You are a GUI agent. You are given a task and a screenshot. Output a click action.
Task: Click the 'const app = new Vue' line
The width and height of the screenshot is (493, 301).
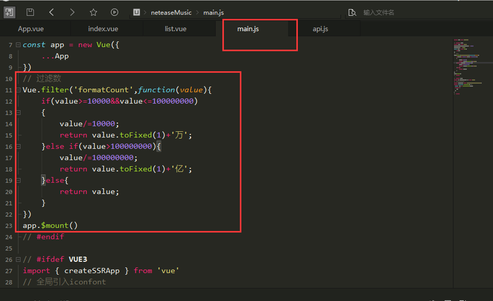[71, 45]
